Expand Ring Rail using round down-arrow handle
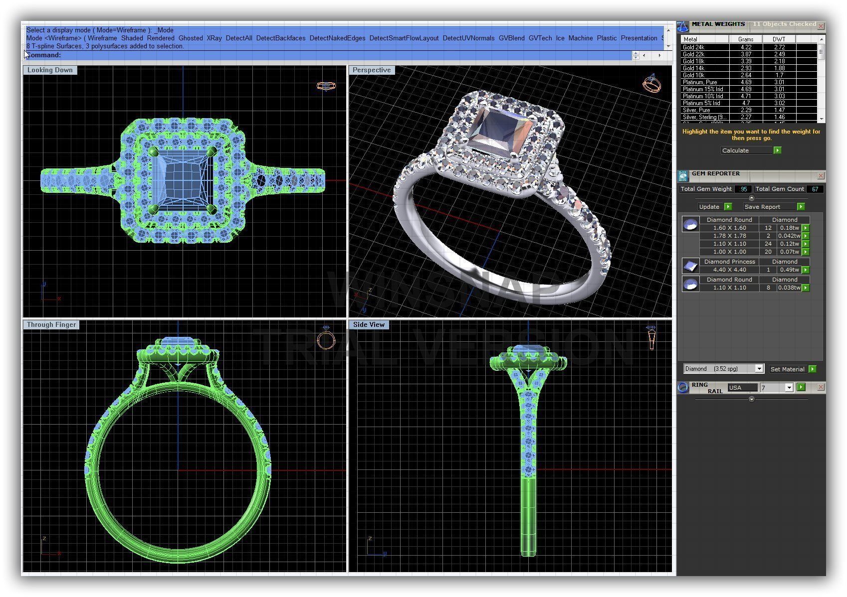847x597 pixels. tap(752, 399)
